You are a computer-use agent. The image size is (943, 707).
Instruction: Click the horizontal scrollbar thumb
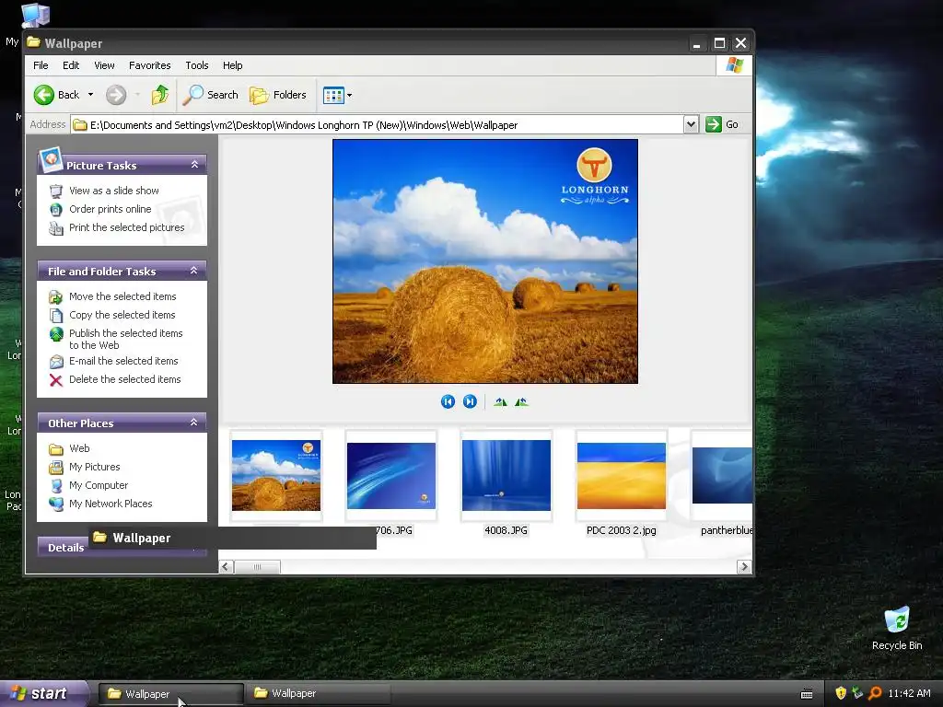(257, 566)
